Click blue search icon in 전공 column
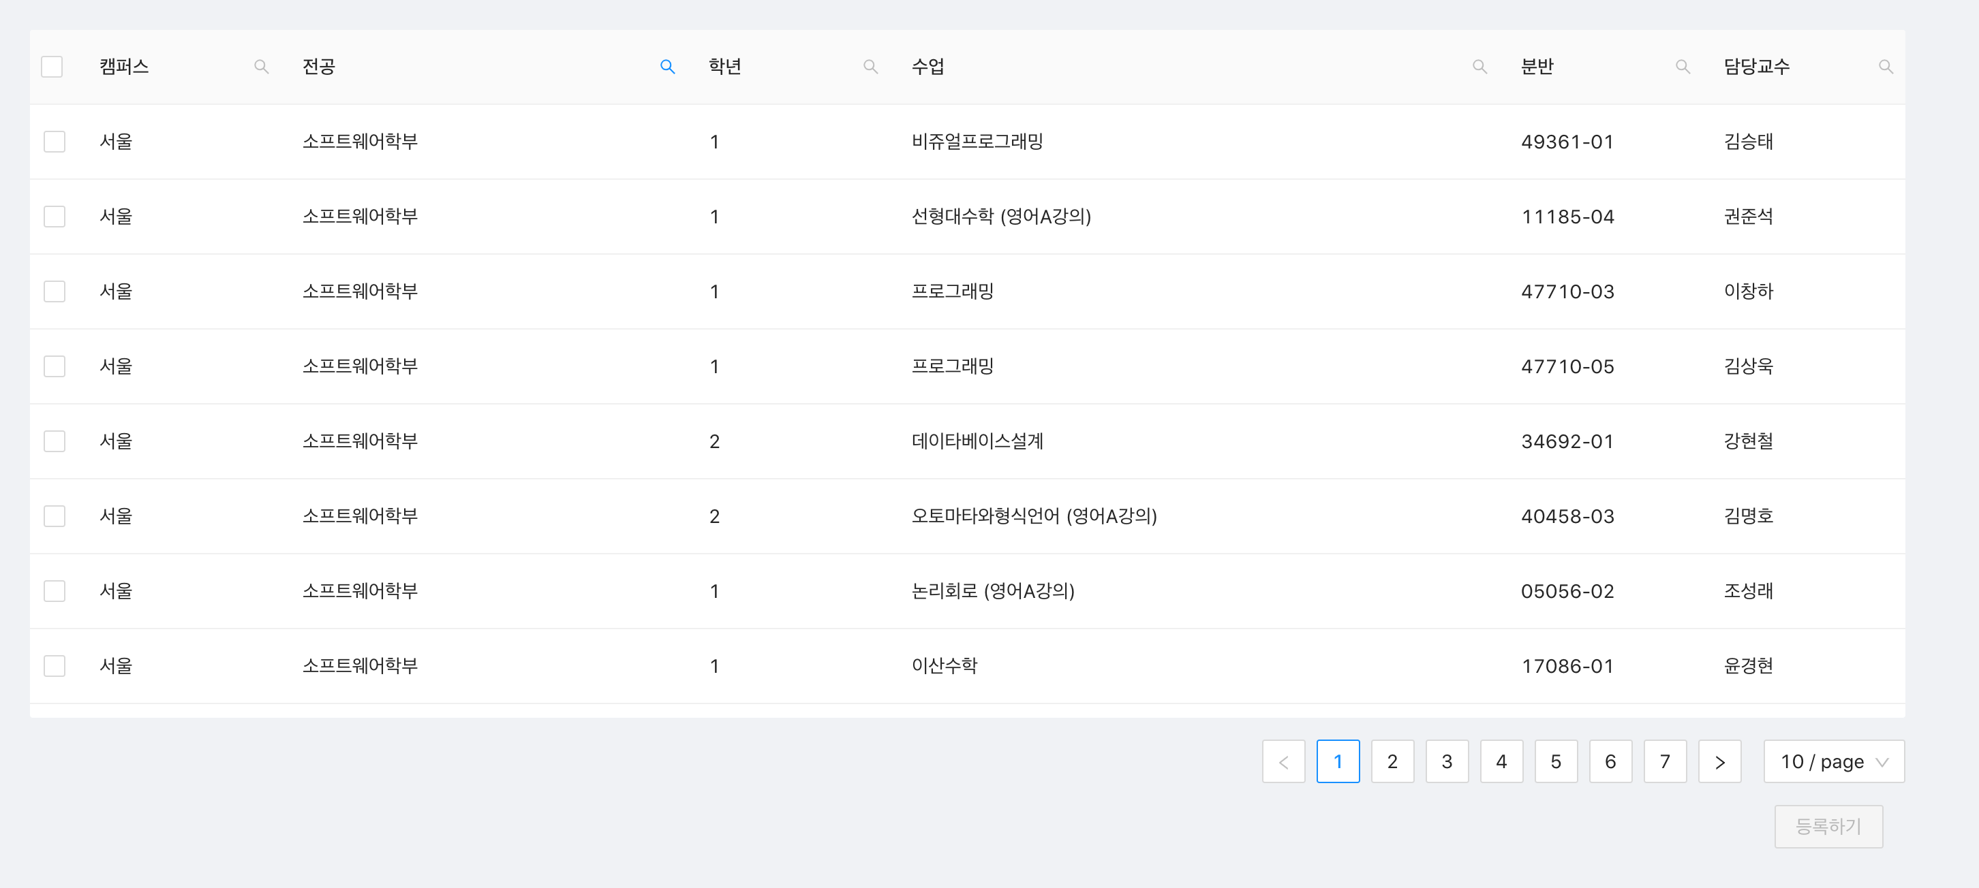Image resolution: width=1979 pixels, height=888 pixels. pos(667,67)
